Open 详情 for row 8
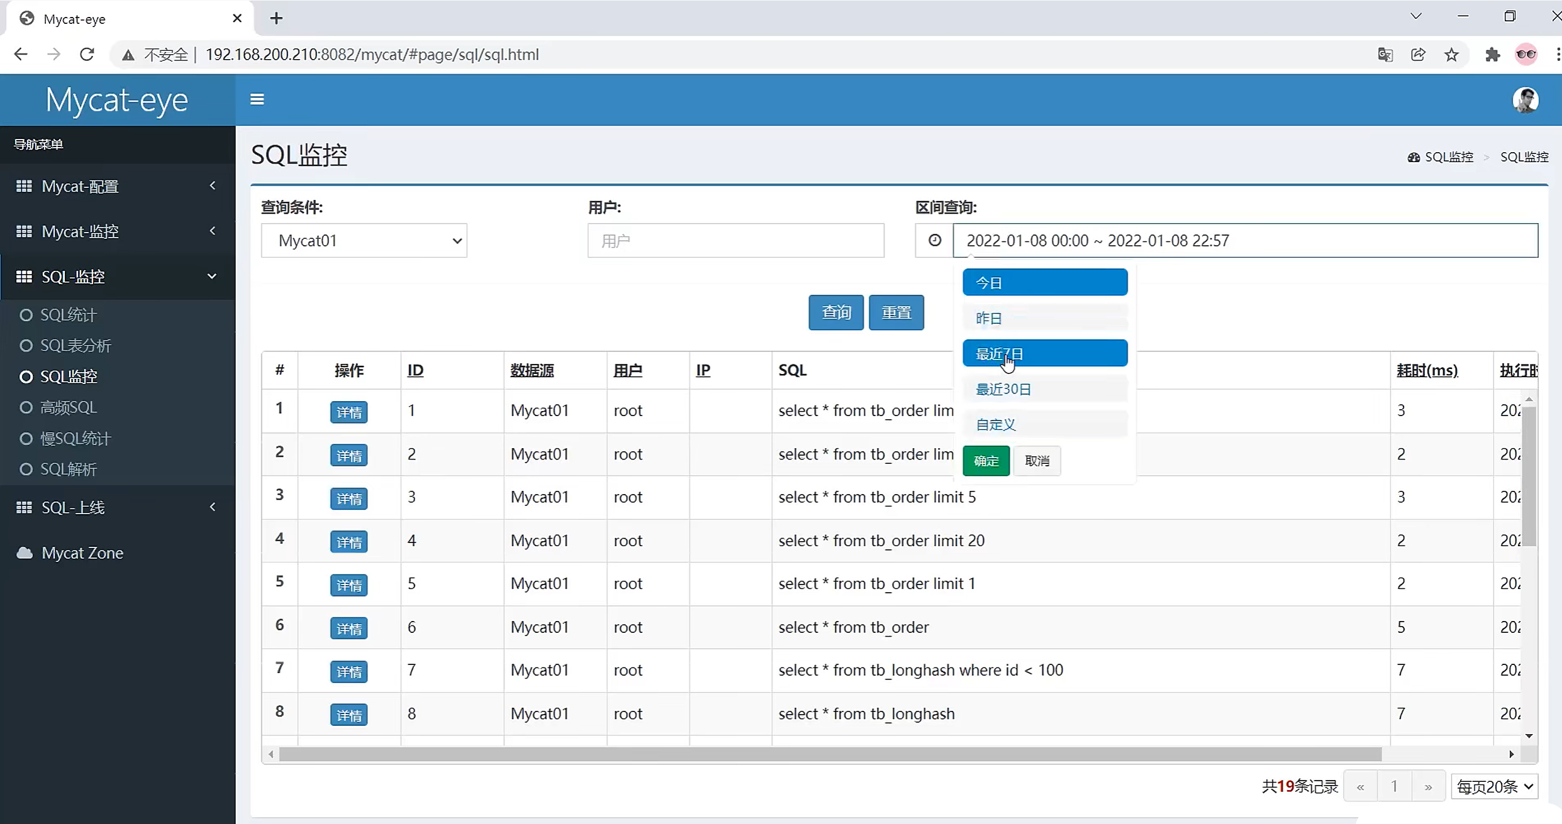The image size is (1562, 824). point(349,715)
